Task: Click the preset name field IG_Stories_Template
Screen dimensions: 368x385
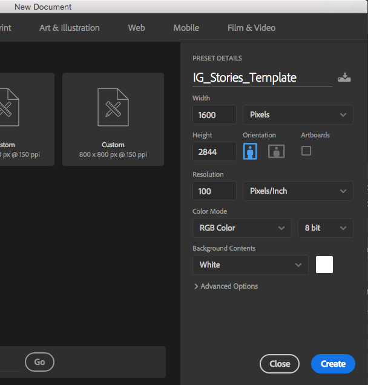Action: coord(262,78)
